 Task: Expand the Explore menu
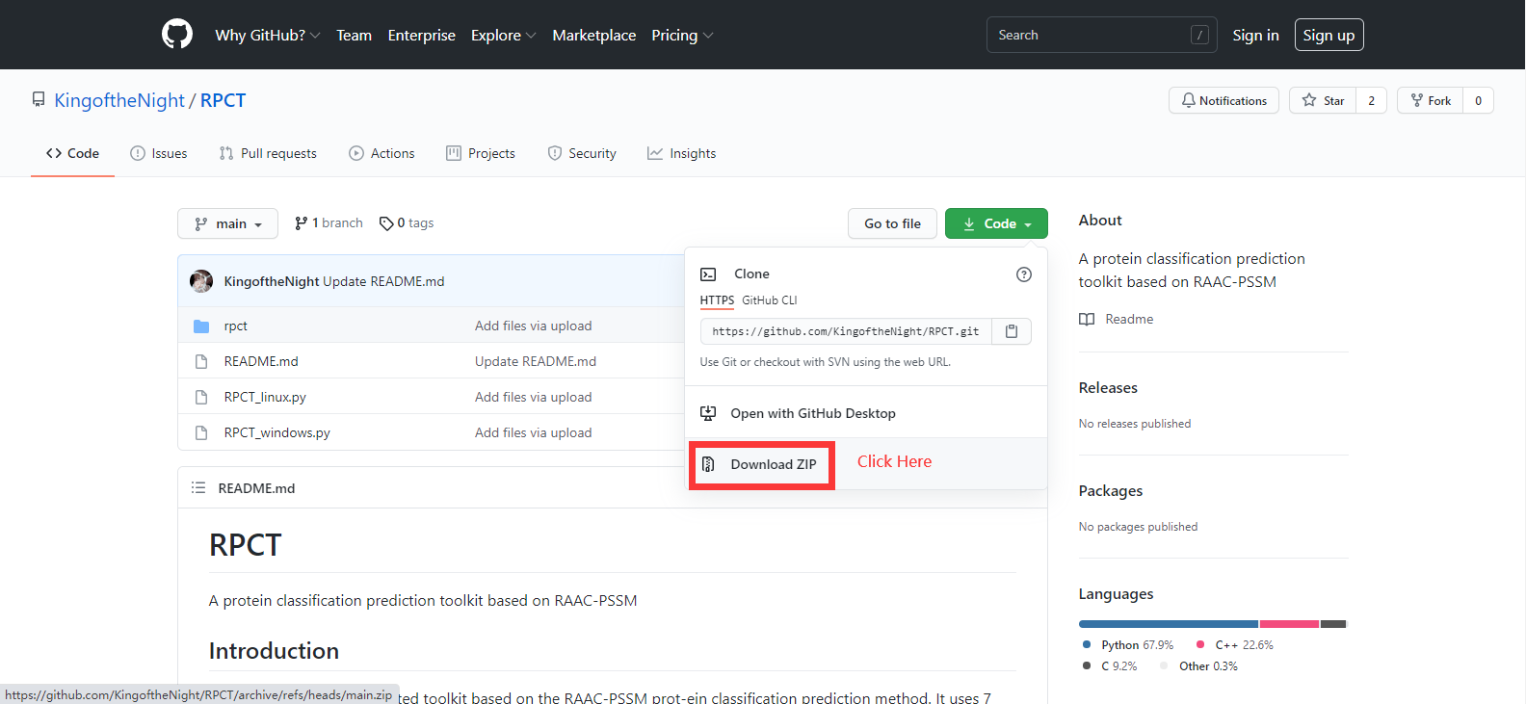503,35
